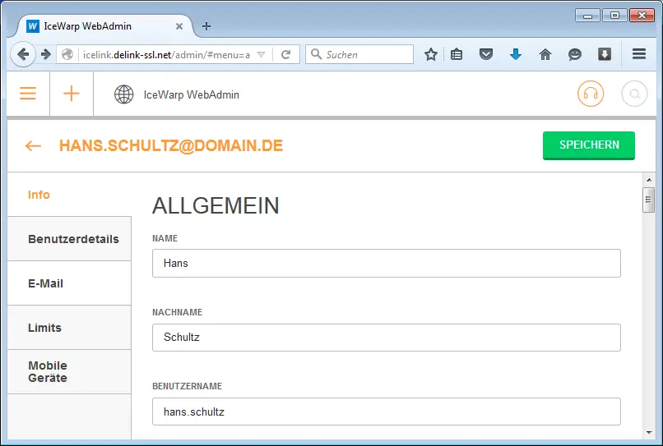Show bookmarks list icon in Firefox toolbar

[457, 54]
